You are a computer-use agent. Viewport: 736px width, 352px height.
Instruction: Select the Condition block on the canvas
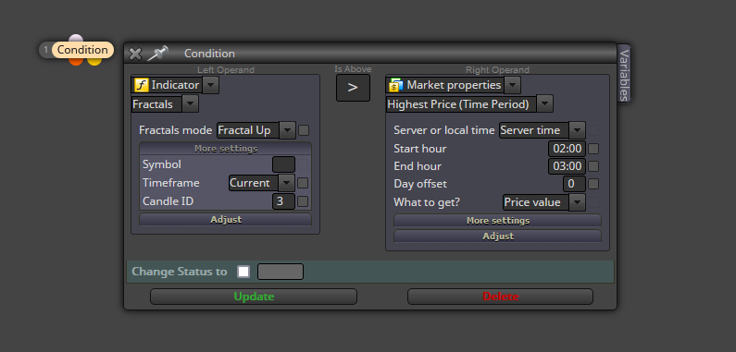82,50
